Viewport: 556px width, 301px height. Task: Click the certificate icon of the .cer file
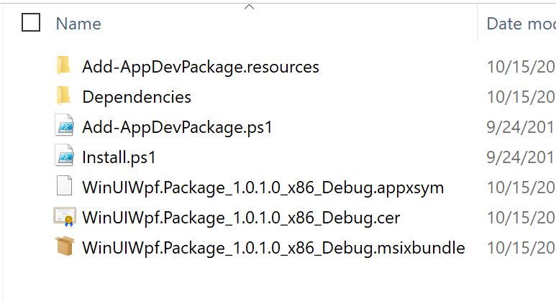click(64, 218)
